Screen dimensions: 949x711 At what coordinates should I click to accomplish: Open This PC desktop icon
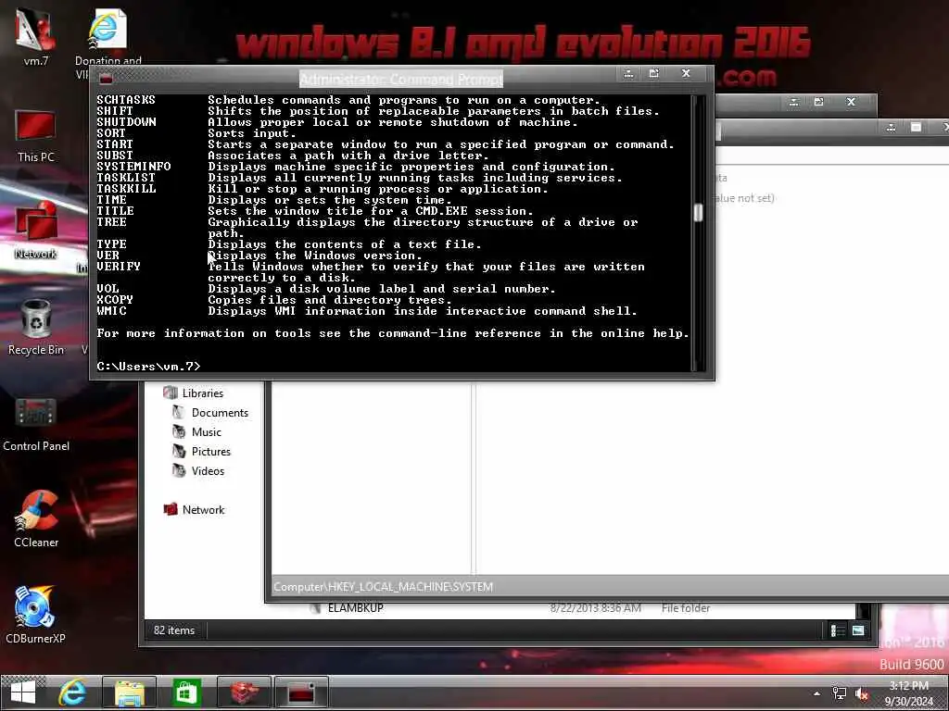[35, 135]
